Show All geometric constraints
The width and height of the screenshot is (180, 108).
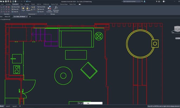point(15,9)
